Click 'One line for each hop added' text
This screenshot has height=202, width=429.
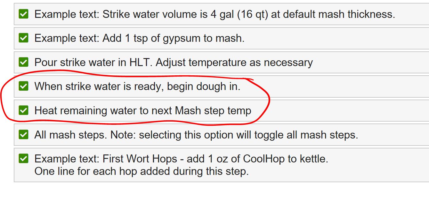[142, 171]
